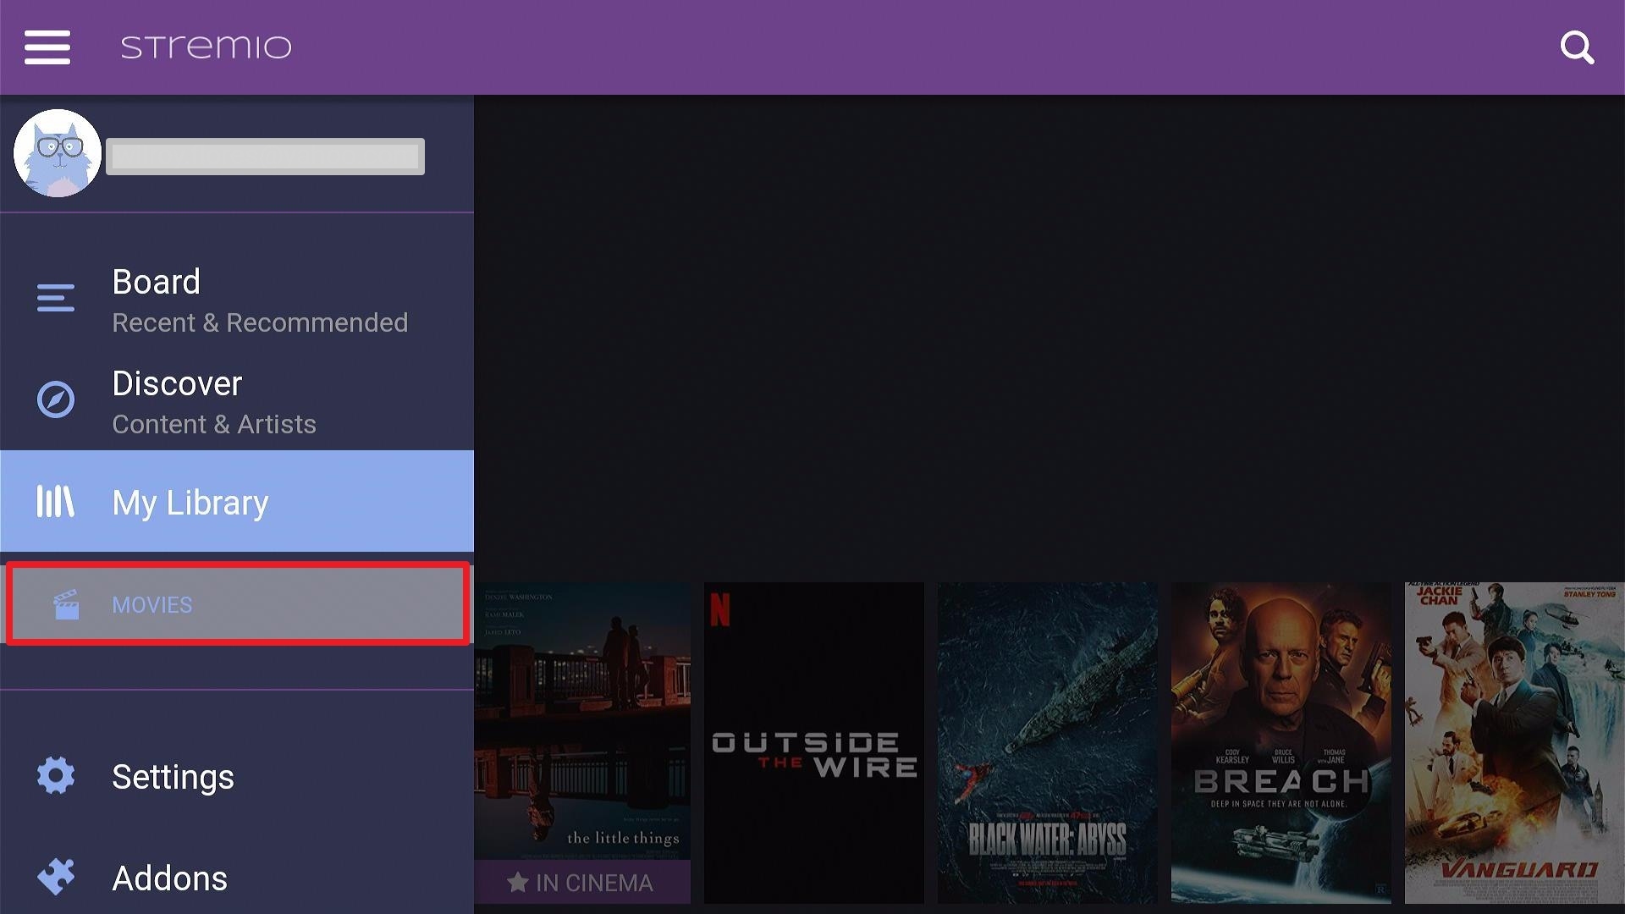This screenshot has height=914, width=1625.
Task: Open Discover Content & Artists
Action: point(237,401)
